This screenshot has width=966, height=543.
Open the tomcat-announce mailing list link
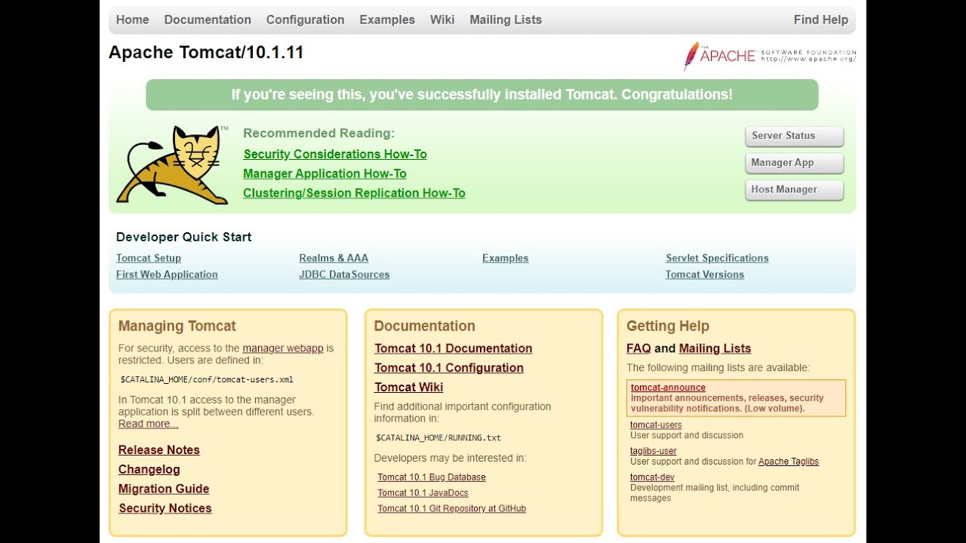668,388
